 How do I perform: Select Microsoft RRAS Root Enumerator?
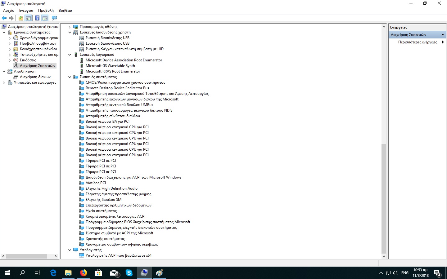(113, 71)
